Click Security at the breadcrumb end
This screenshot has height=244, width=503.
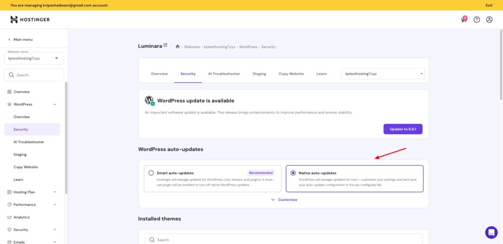[x=269, y=47]
